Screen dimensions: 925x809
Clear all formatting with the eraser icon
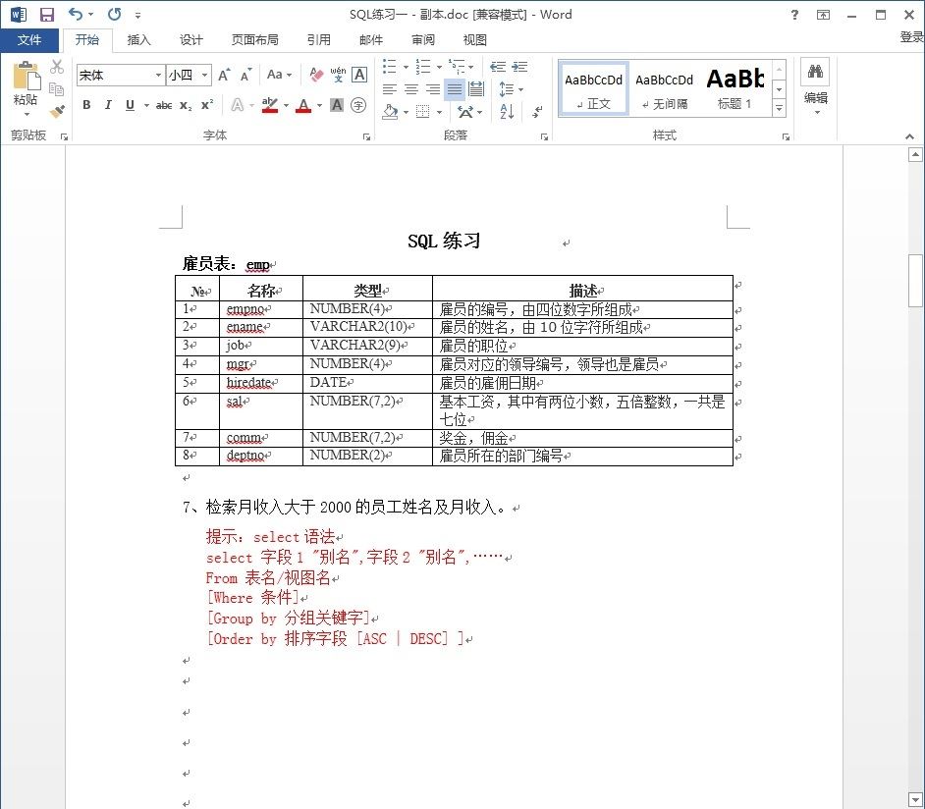316,75
